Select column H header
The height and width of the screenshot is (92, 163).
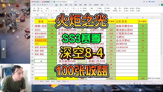pyautogui.click(x=143, y=18)
